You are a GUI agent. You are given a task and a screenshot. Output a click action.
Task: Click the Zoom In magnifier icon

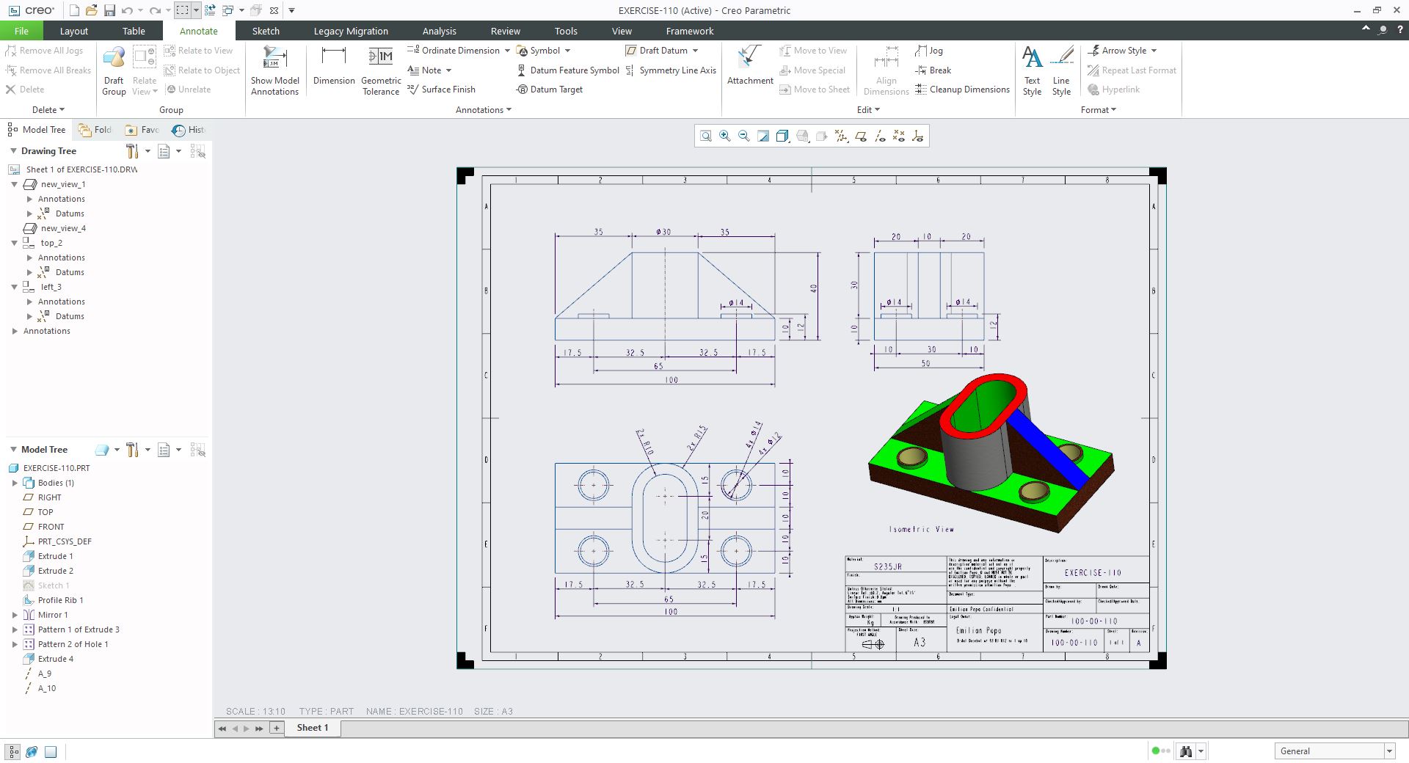pos(725,136)
